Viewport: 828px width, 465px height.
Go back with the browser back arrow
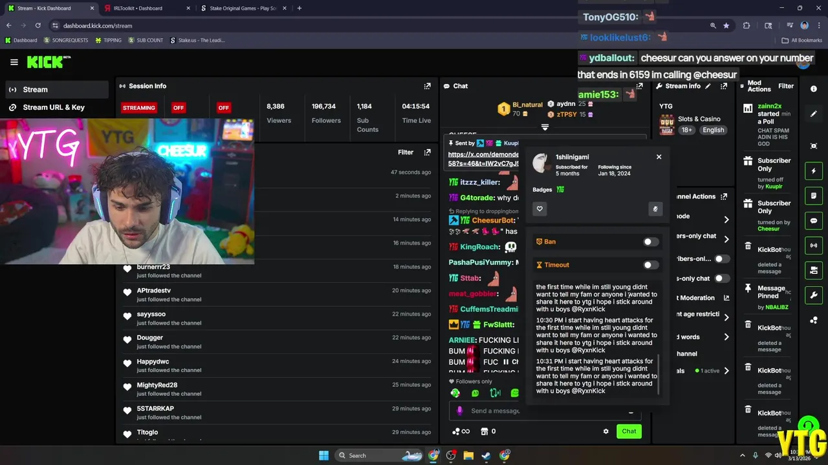pyautogui.click(x=9, y=26)
